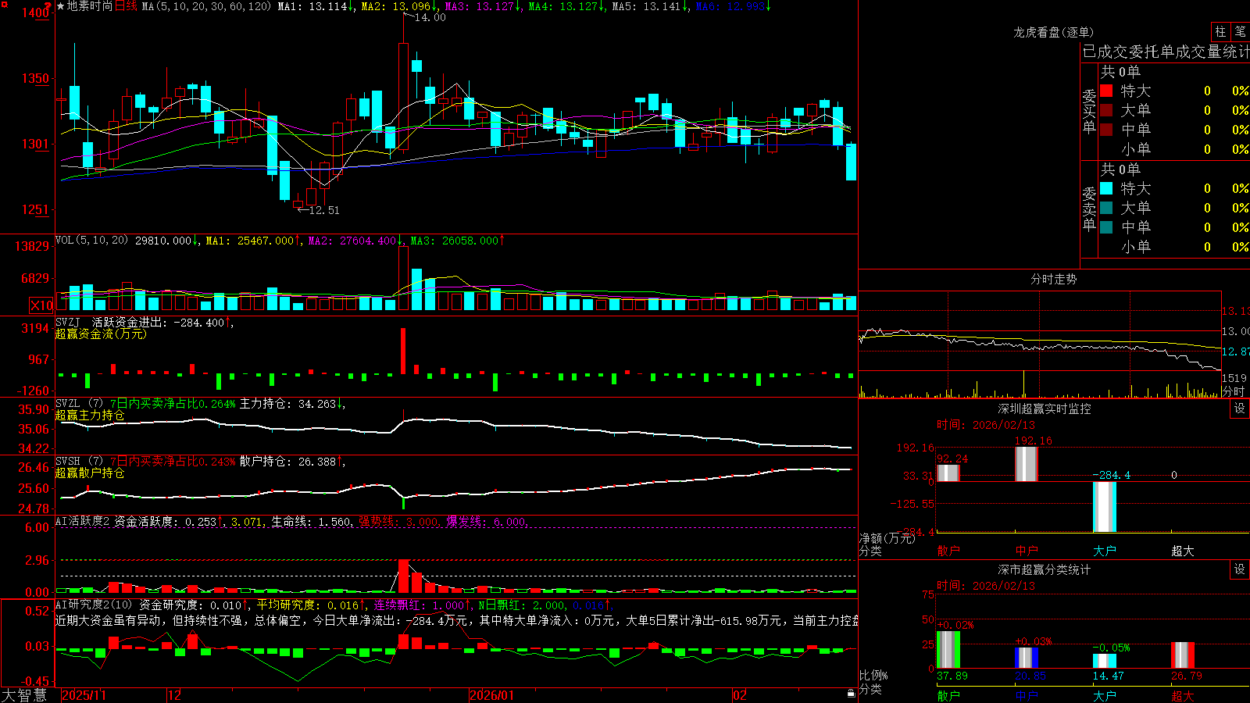Click the lock icon at chart bottom right
1250x703 pixels.
pyautogui.click(x=851, y=694)
